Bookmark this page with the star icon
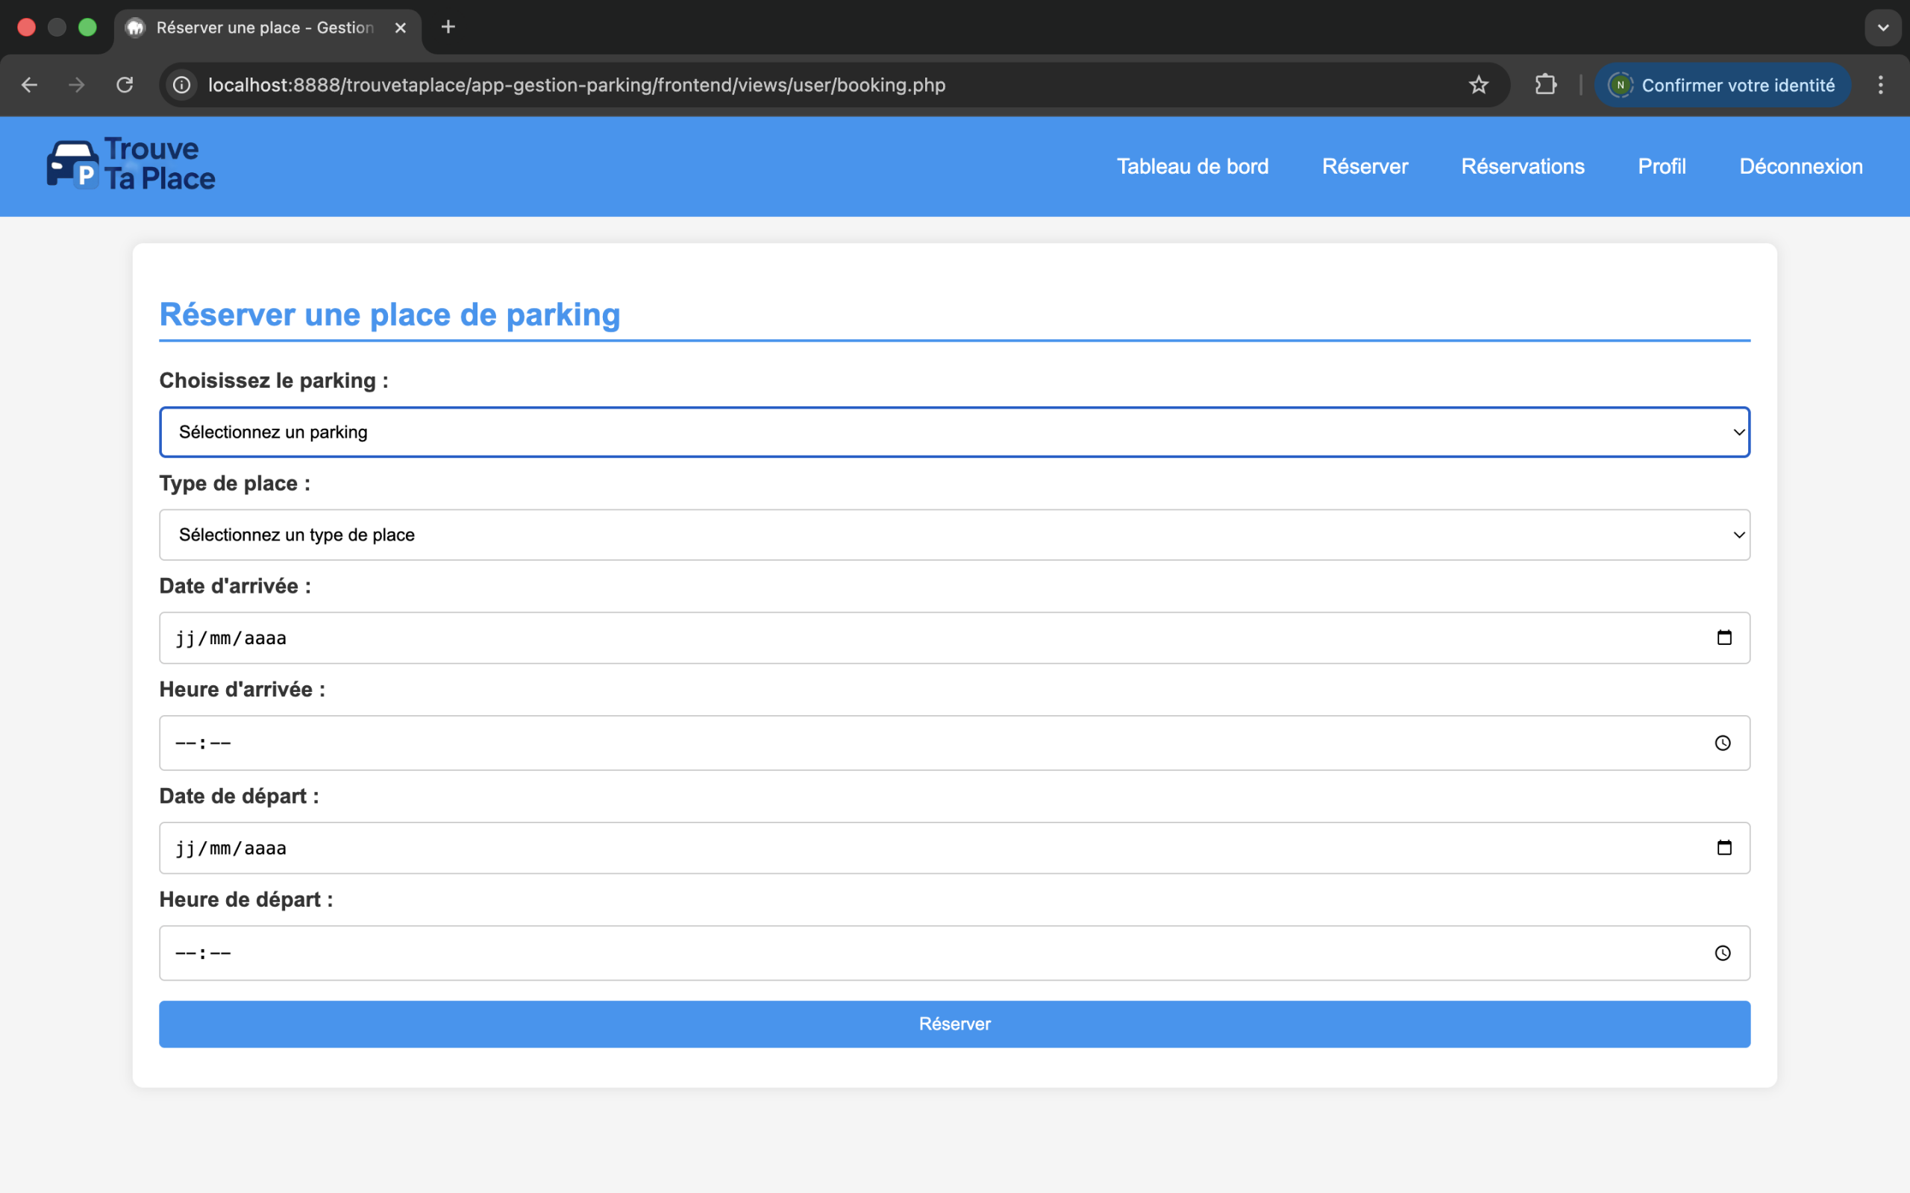This screenshot has height=1193, width=1910. 1478,85
